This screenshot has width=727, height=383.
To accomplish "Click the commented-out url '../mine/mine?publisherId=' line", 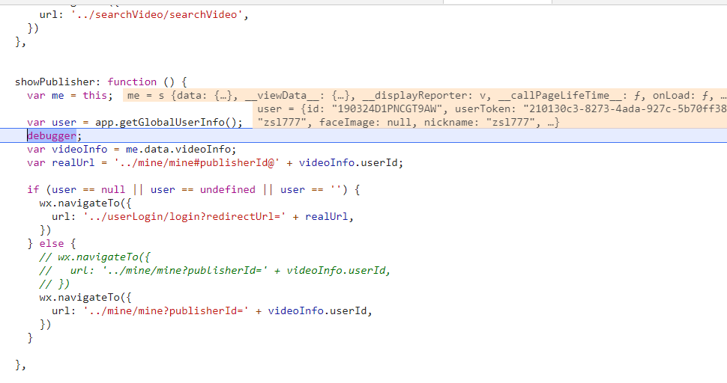I will [215, 270].
